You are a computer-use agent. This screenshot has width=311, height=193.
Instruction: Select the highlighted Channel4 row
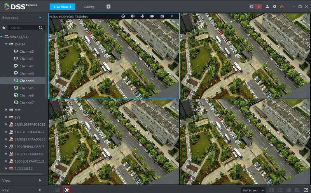pyautogui.click(x=23, y=81)
